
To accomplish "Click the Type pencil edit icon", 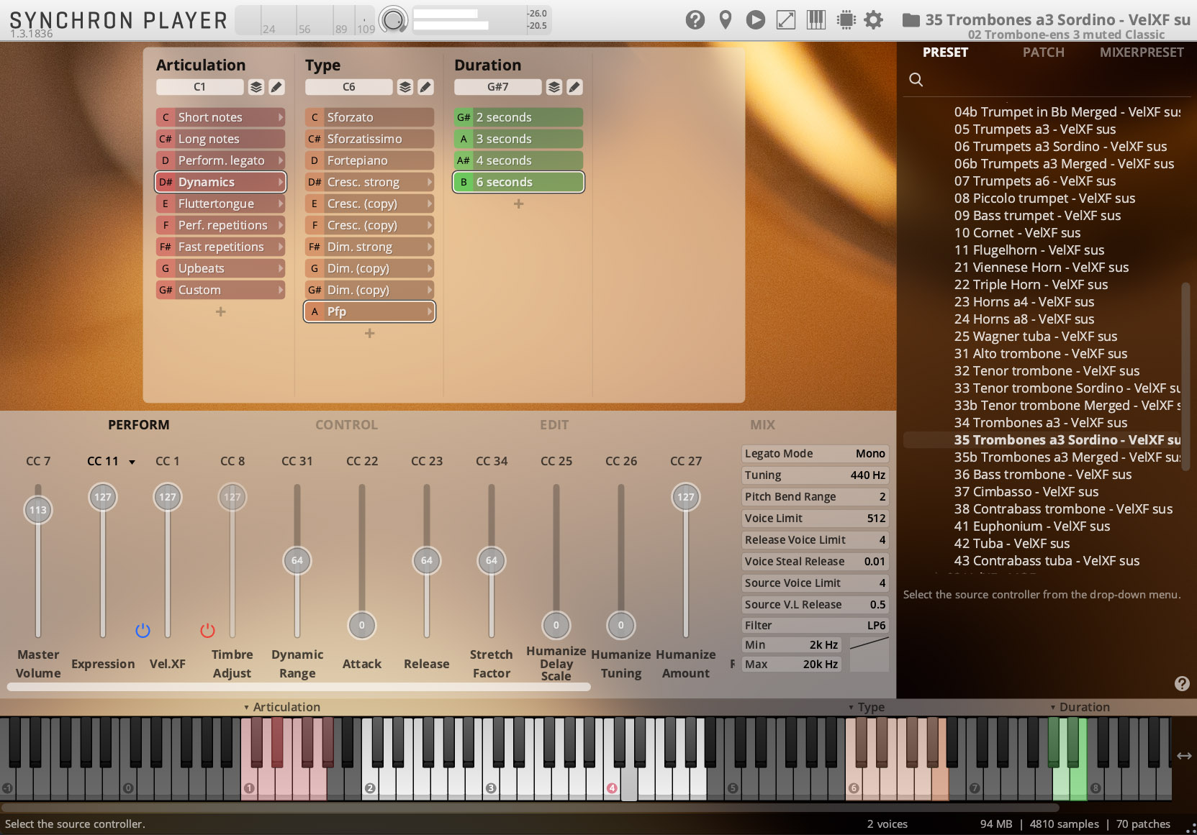I will click(425, 87).
